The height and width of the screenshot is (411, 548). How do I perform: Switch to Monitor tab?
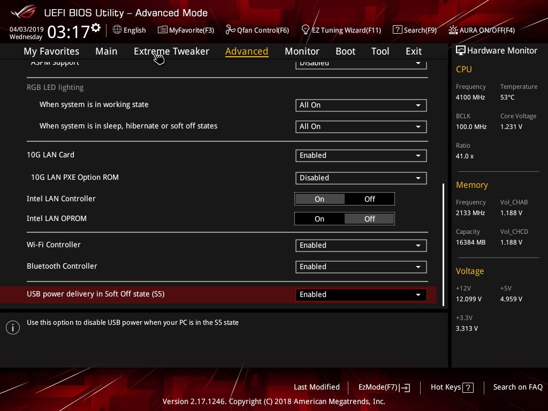click(302, 51)
